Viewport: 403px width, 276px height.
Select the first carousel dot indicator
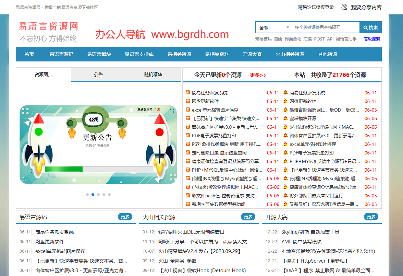(x=87, y=195)
